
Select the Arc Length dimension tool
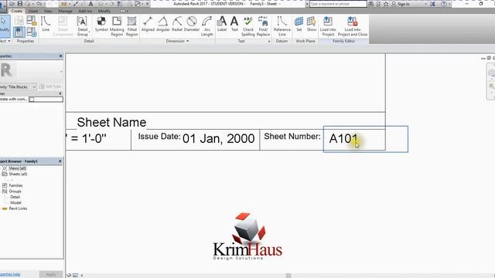click(x=207, y=26)
